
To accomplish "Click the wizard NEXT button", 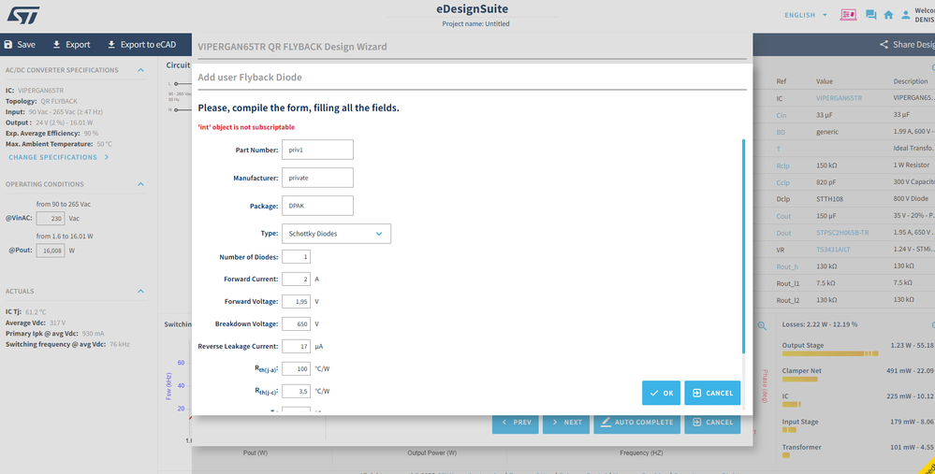I will pyautogui.click(x=566, y=423).
